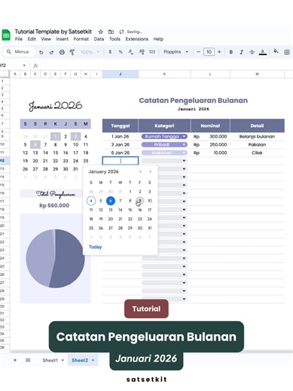Open the Tools menu
Image resolution: width=293 pixels, height=391 pixels.
(114, 39)
